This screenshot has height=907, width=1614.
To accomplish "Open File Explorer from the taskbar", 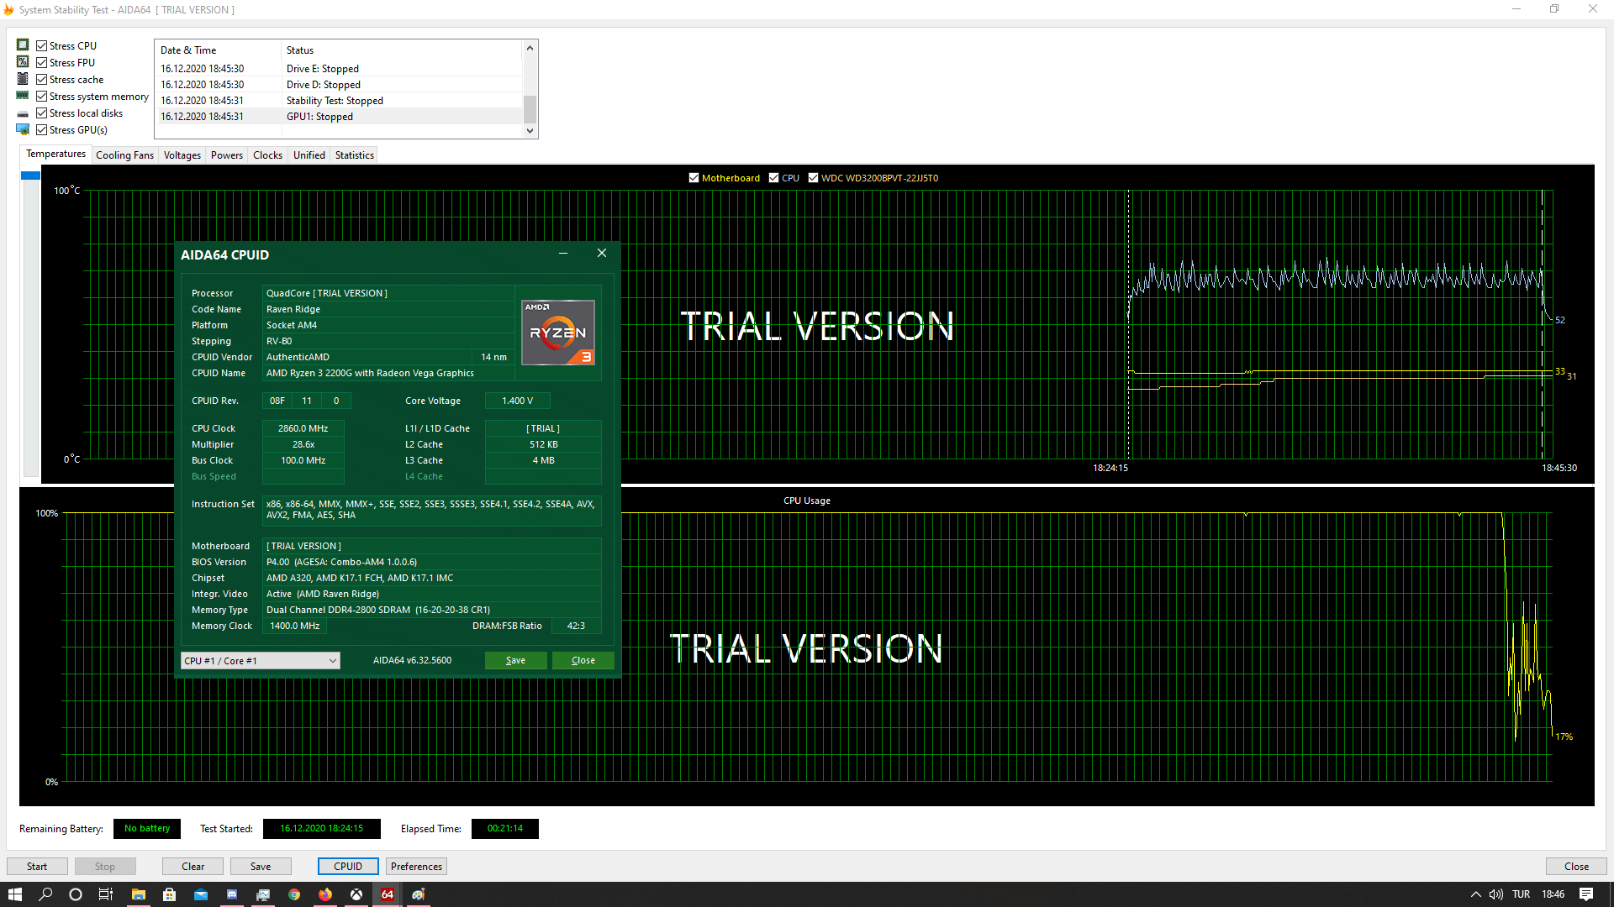I will tap(139, 894).
